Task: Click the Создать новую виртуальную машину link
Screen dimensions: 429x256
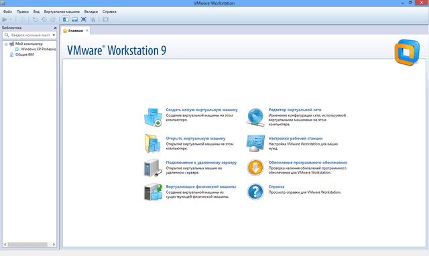Action: click(x=202, y=110)
